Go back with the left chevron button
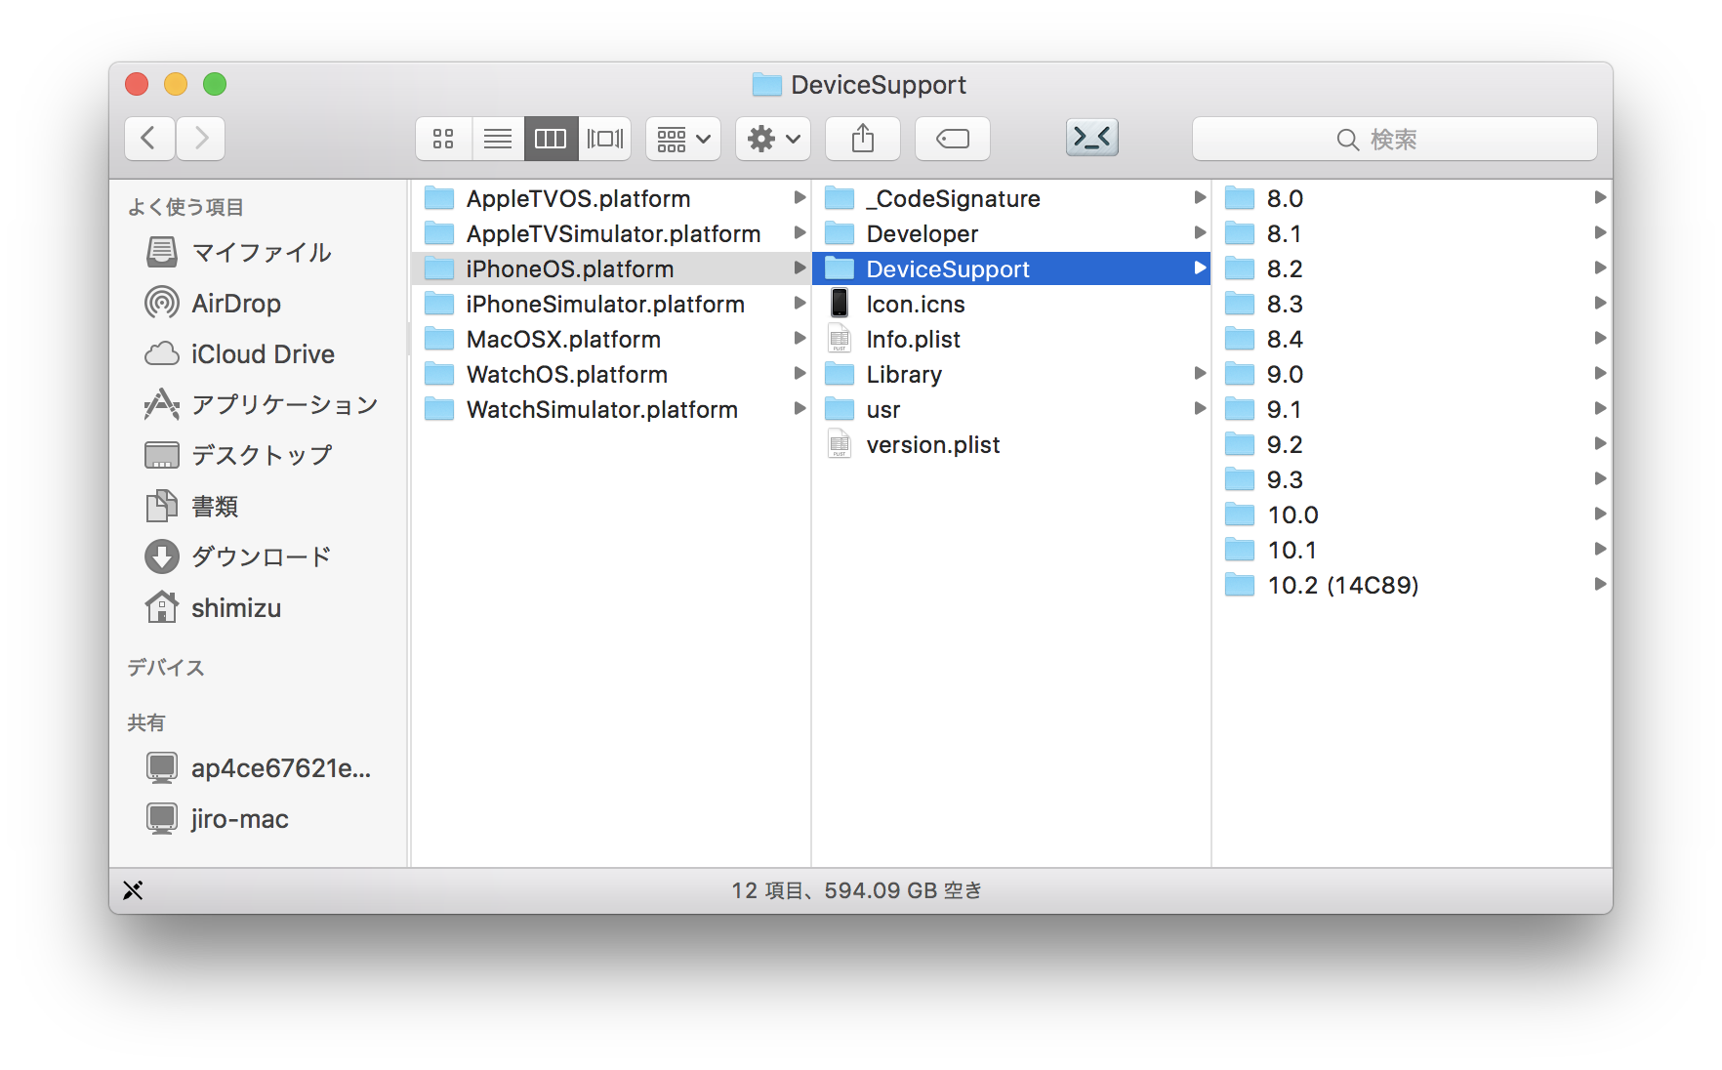1722x1070 pixels. (149, 139)
